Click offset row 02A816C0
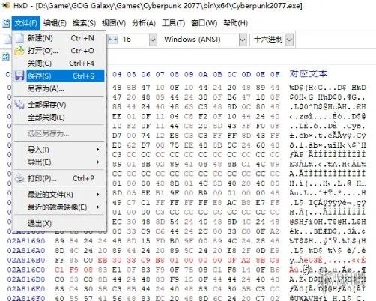376x301 pixels. pos(26,270)
